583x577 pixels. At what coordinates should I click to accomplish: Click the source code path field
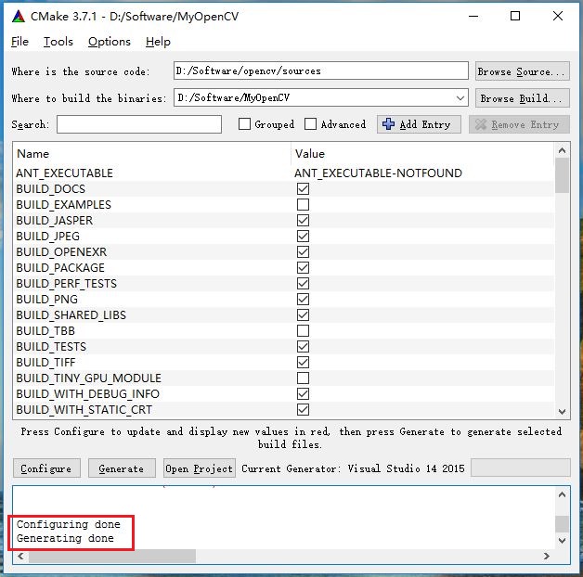[321, 71]
